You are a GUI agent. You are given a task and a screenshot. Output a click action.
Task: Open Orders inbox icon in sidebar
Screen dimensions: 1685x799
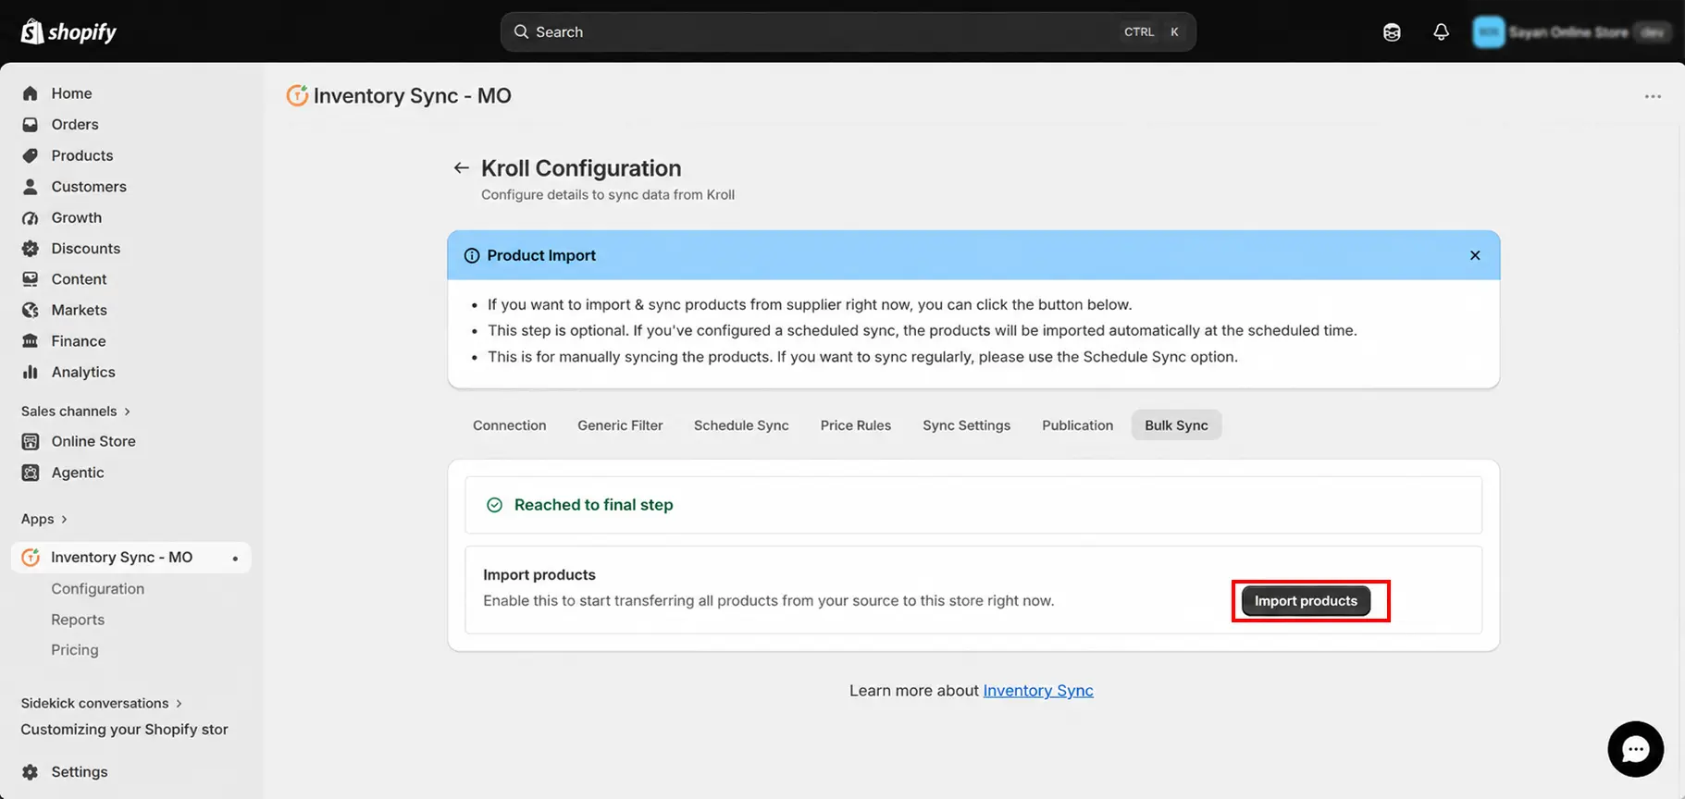coord(31,124)
